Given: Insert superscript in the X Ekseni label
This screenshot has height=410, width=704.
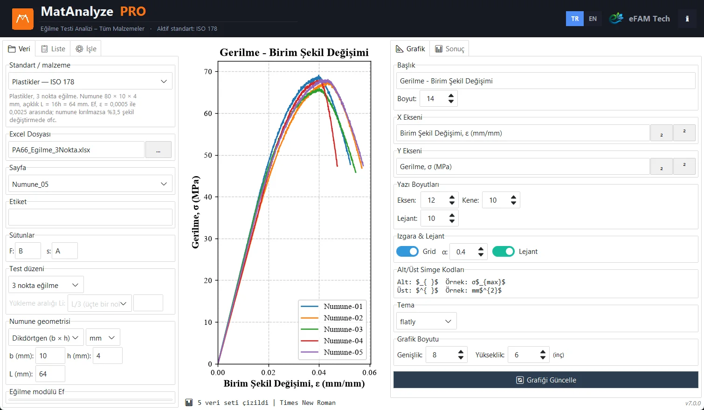Looking at the screenshot, I should [x=684, y=133].
